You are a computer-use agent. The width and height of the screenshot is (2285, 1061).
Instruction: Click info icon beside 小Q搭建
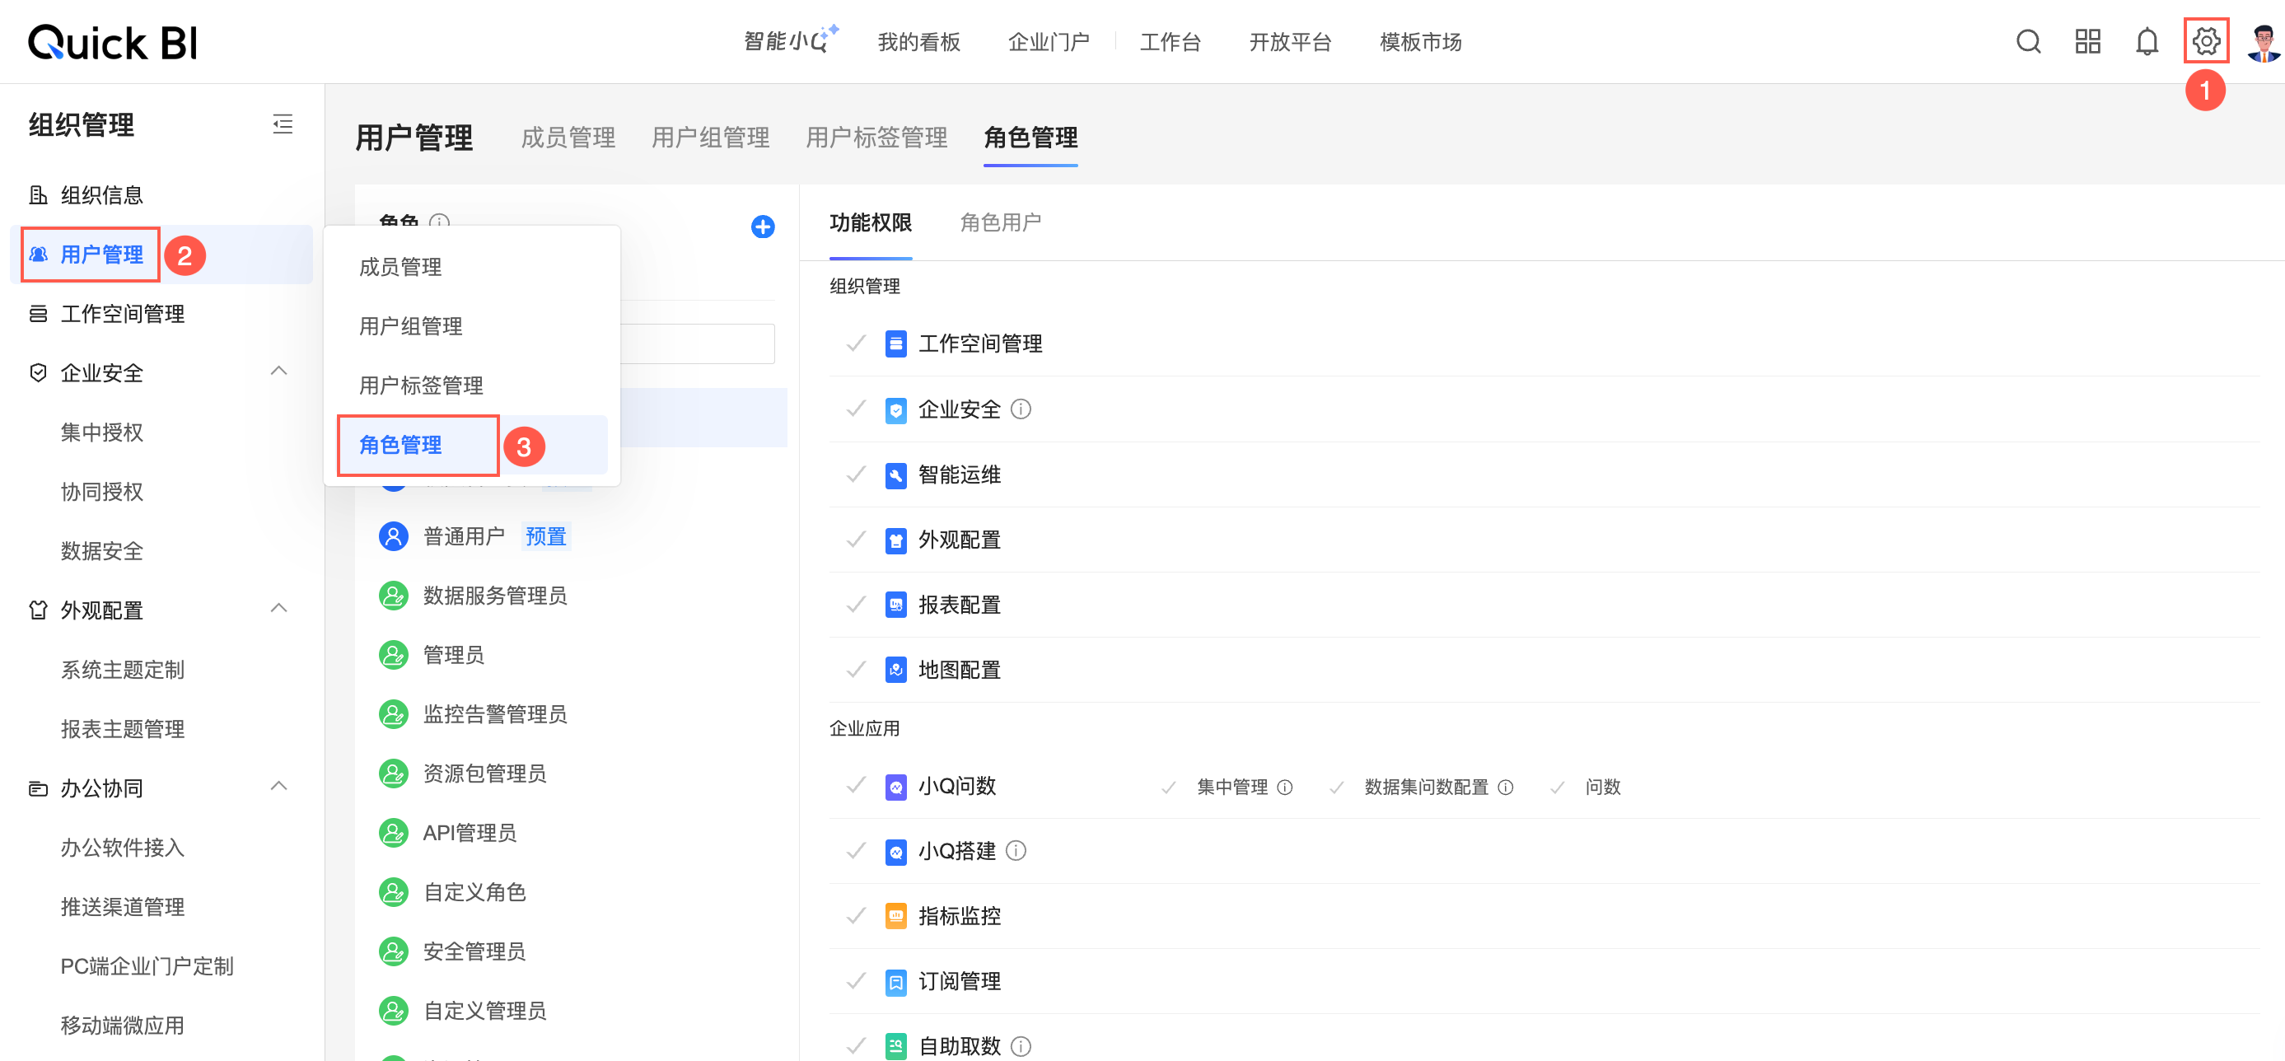point(1016,851)
